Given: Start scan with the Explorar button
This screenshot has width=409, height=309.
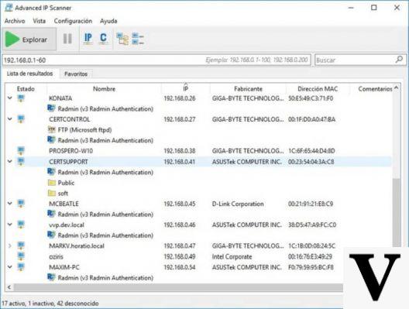Looking at the screenshot, I should pyautogui.click(x=29, y=39).
